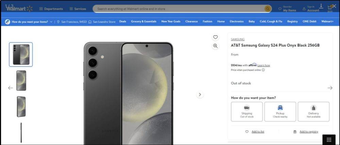Click the yellow search magnifier button

(268, 9)
